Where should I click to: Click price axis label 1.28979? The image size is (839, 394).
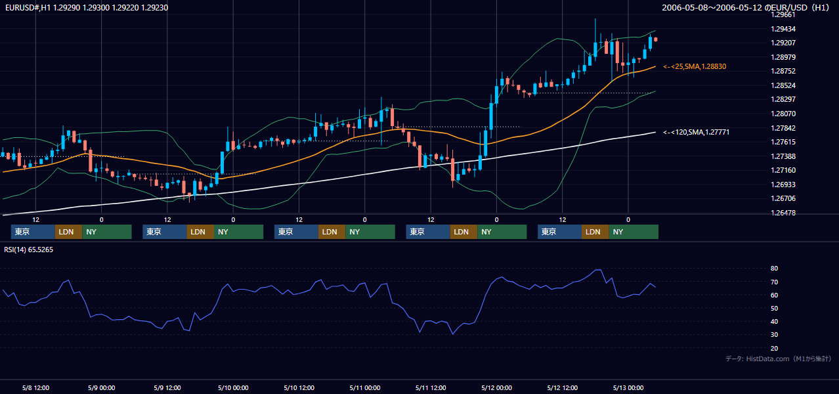pos(783,57)
